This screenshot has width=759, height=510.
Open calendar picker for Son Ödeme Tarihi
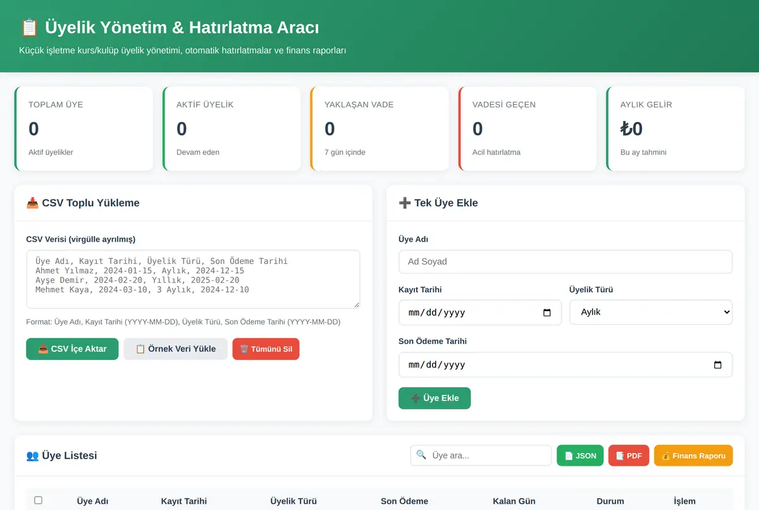tap(717, 364)
